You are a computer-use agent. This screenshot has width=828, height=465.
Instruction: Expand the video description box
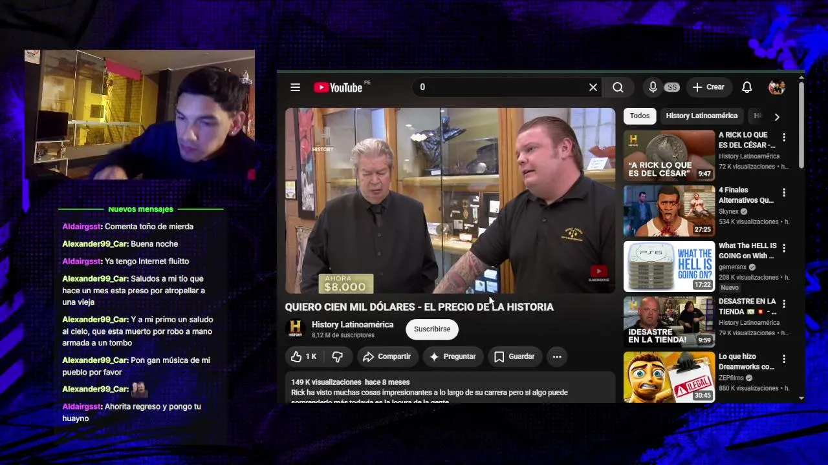click(x=450, y=389)
